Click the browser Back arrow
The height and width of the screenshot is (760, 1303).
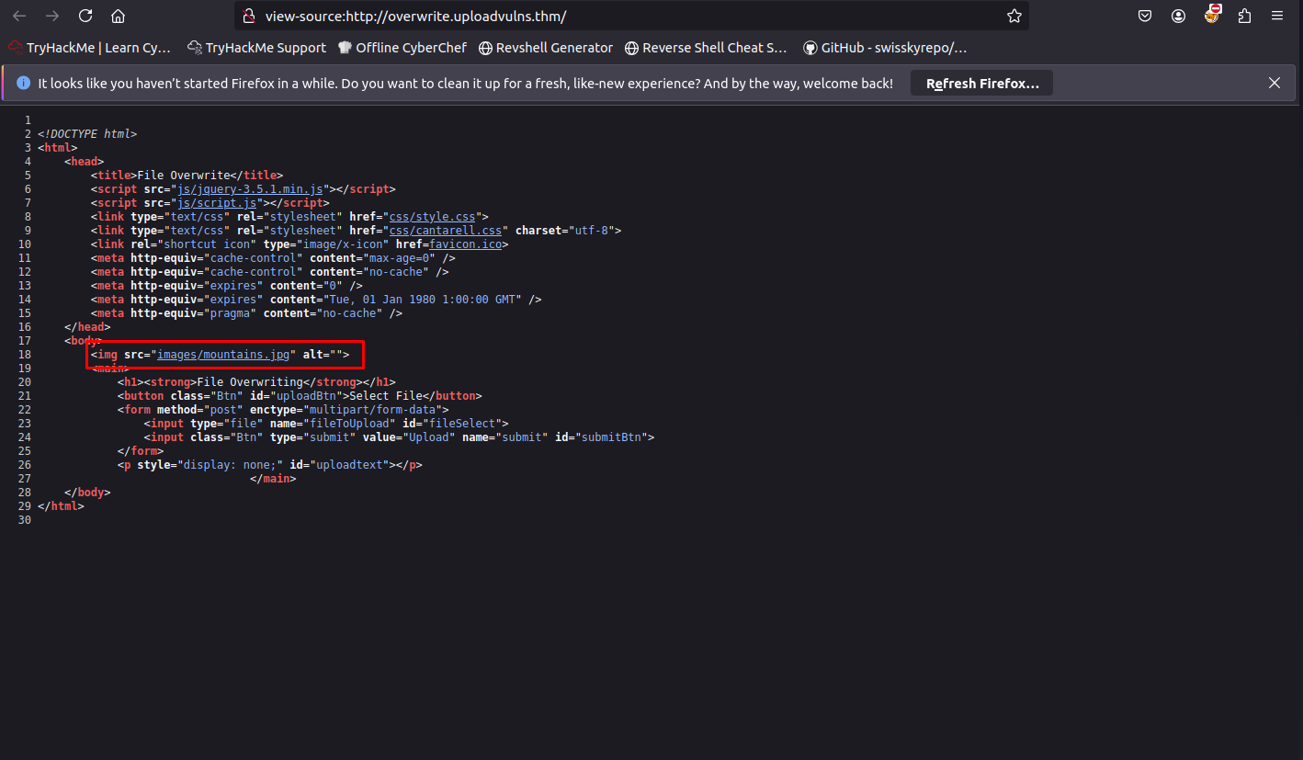19,16
